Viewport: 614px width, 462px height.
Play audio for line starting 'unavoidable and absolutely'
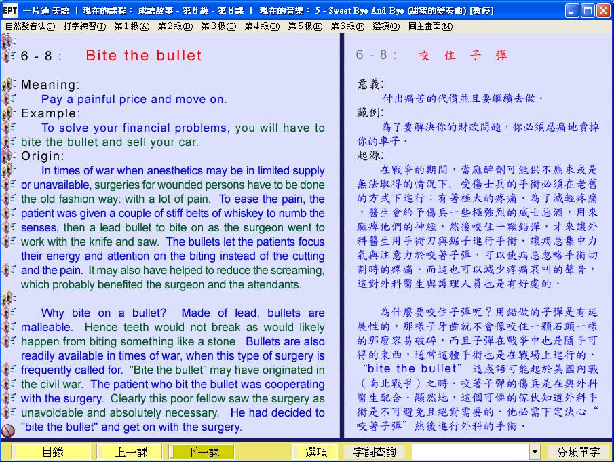click(x=9, y=412)
